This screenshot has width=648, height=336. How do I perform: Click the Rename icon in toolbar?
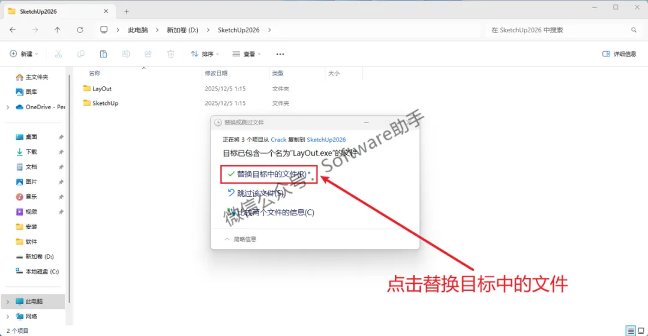125,54
